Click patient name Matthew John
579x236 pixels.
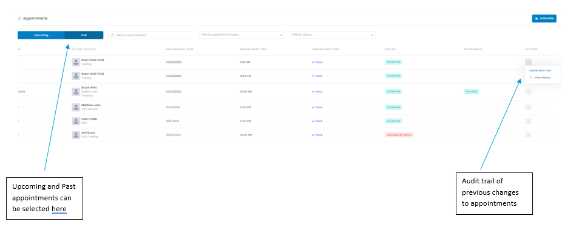point(91,105)
